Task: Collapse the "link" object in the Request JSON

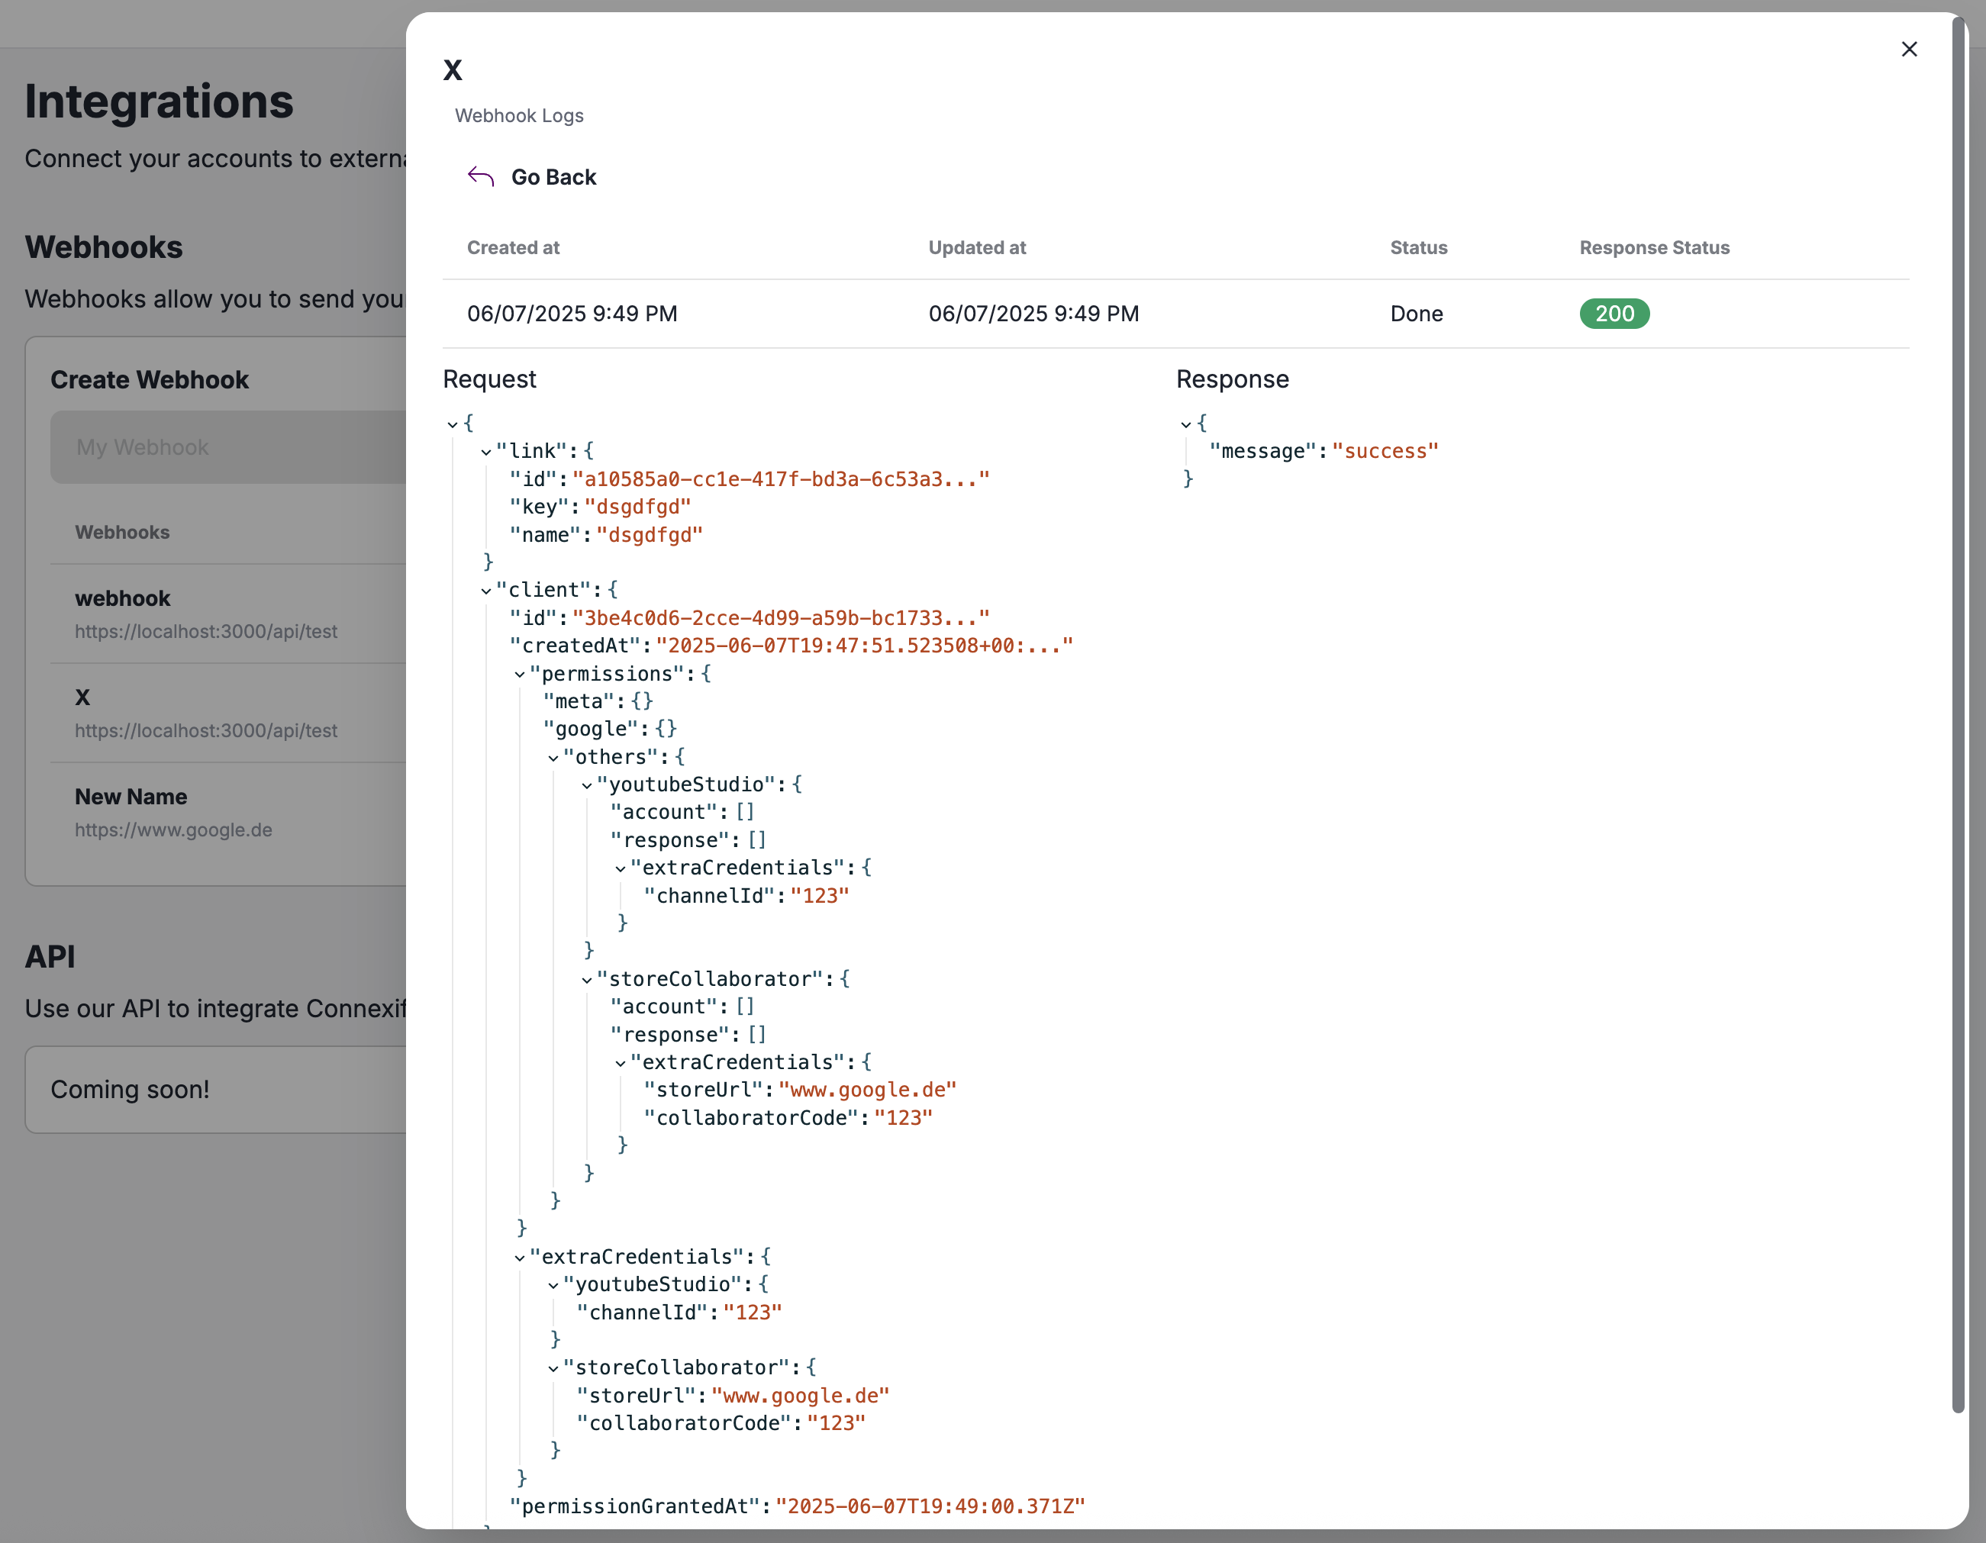Action: click(x=485, y=451)
